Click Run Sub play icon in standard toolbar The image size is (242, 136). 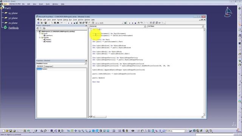click(x=68, y=23)
